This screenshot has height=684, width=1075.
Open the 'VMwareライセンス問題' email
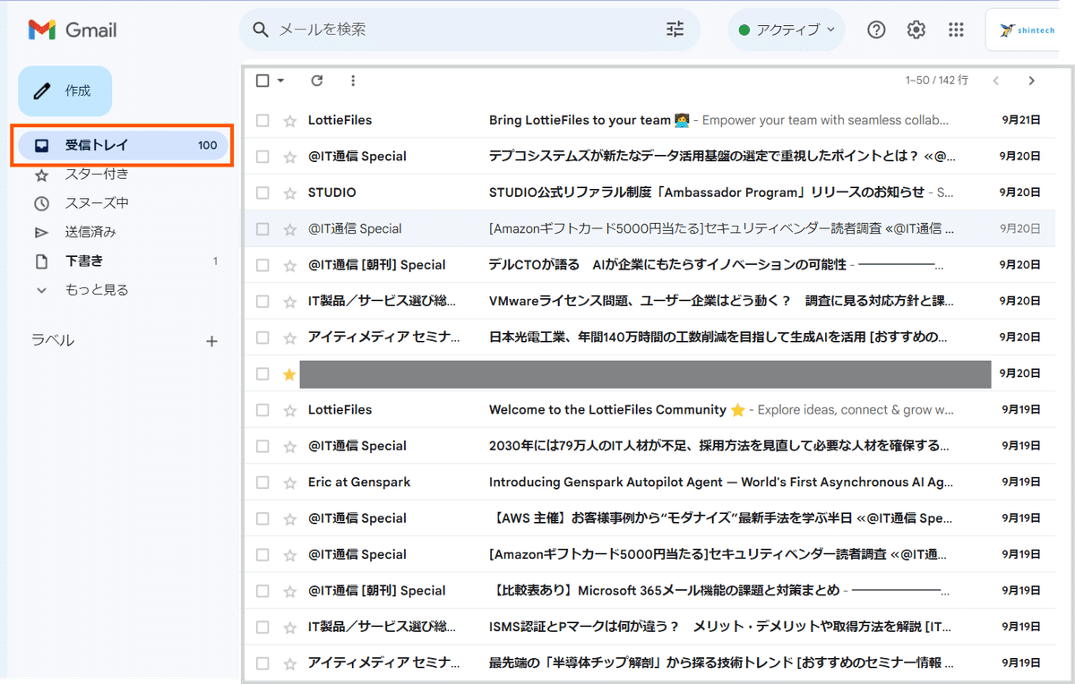pyautogui.click(x=649, y=301)
